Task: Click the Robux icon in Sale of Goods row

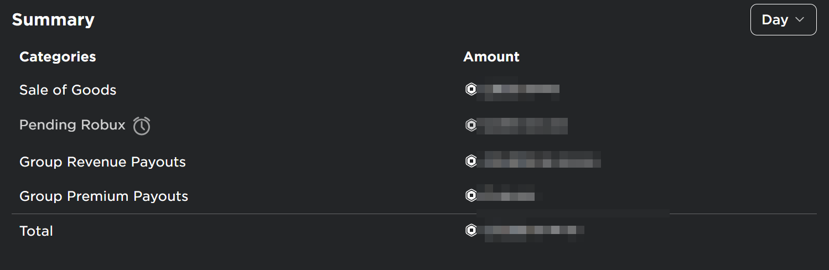Action: tap(471, 90)
